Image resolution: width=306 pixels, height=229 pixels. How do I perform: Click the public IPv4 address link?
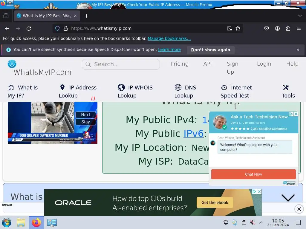tap(206, 120)
